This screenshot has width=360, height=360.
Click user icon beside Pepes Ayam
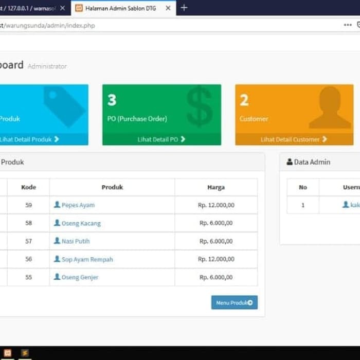(57, 205)
